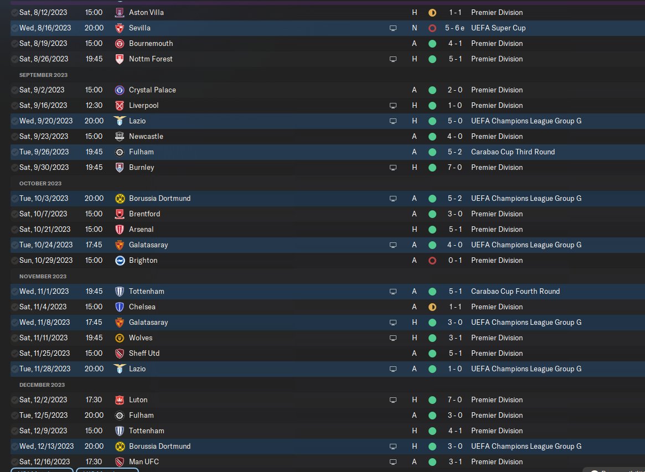Click the yellow draw indicator on Chelsea row
This screenshot has height=472, width=645.
pyautogui.click(x=432, y=307)
